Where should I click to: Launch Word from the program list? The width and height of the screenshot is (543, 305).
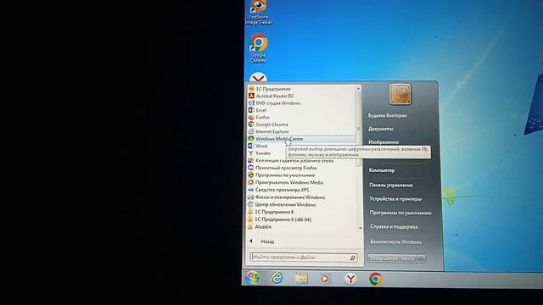[258, 146]
